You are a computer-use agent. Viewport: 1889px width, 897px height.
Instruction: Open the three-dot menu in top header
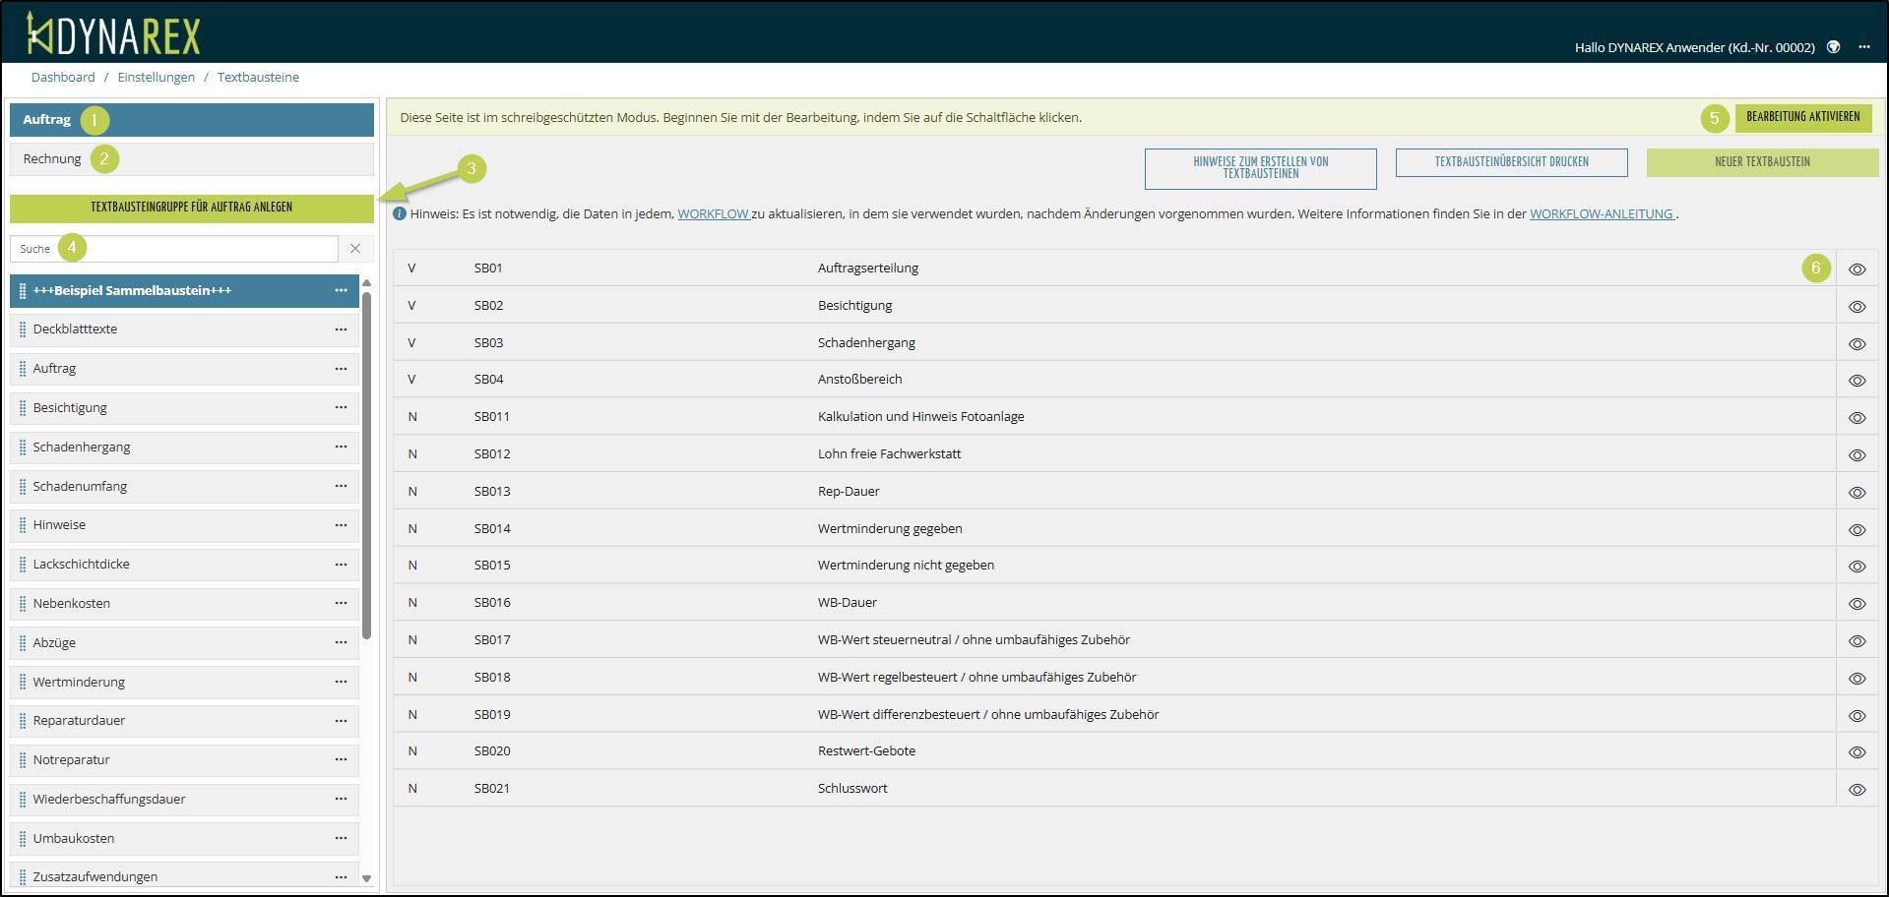click(x=1863, y=47)
